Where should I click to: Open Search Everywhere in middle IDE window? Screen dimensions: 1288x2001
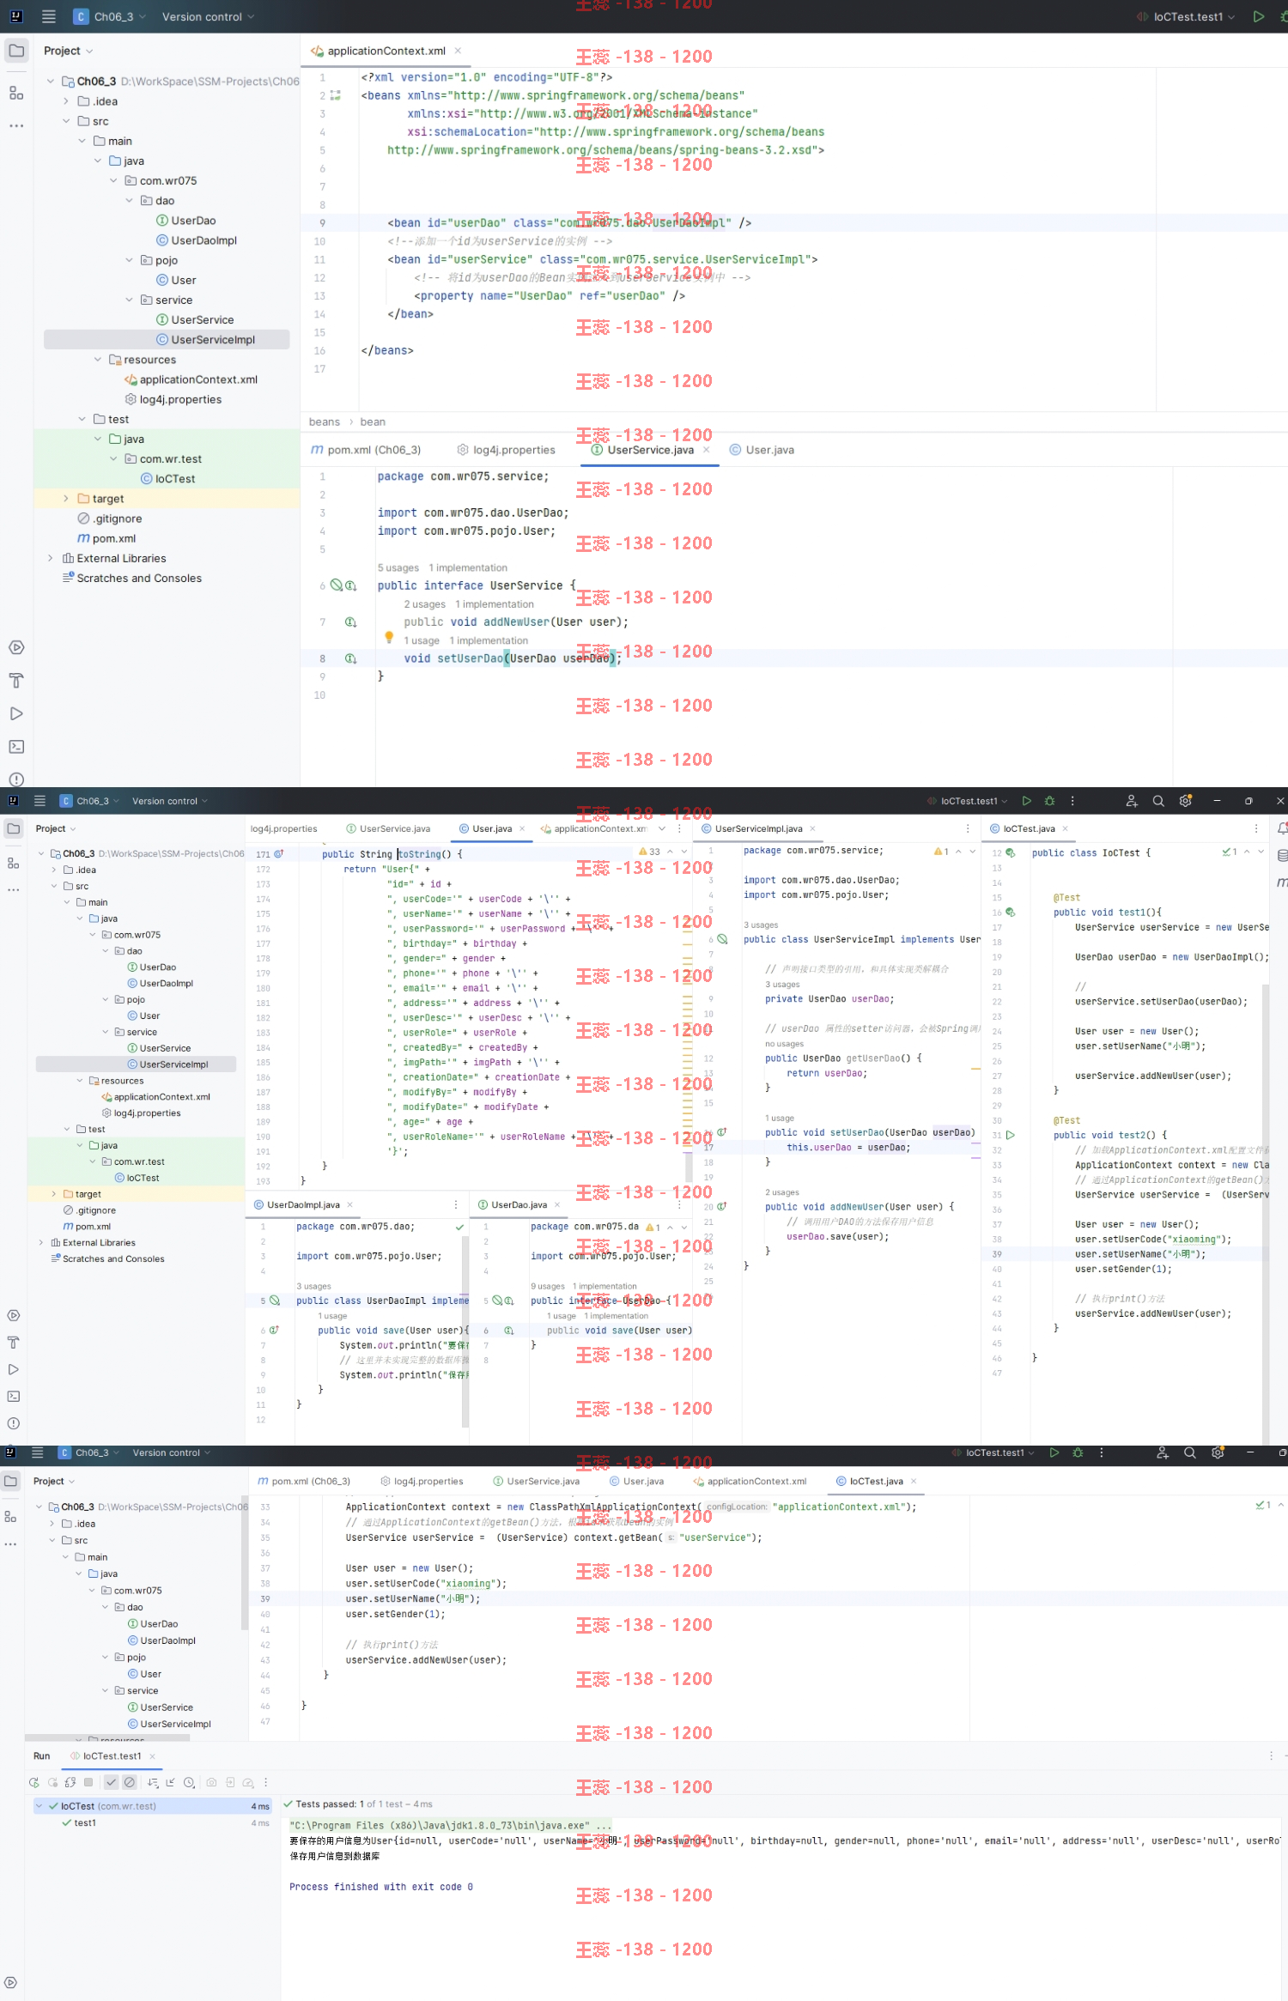[1158, 801]
